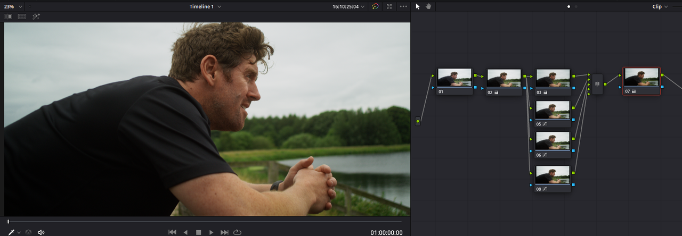
Task: Click the node graph source input dot
Action: point(418,122)
